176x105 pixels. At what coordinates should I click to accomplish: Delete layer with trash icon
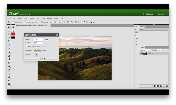(x=167, y=86)
